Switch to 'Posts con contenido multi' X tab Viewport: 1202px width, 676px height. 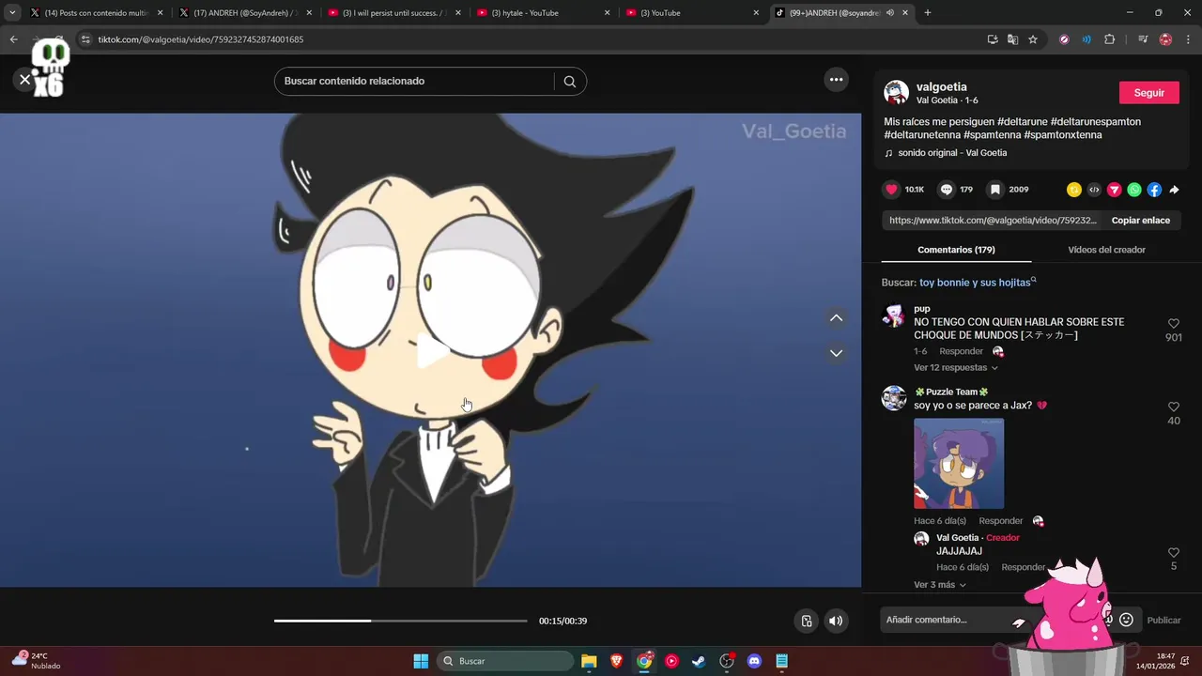tap(97, 13)
